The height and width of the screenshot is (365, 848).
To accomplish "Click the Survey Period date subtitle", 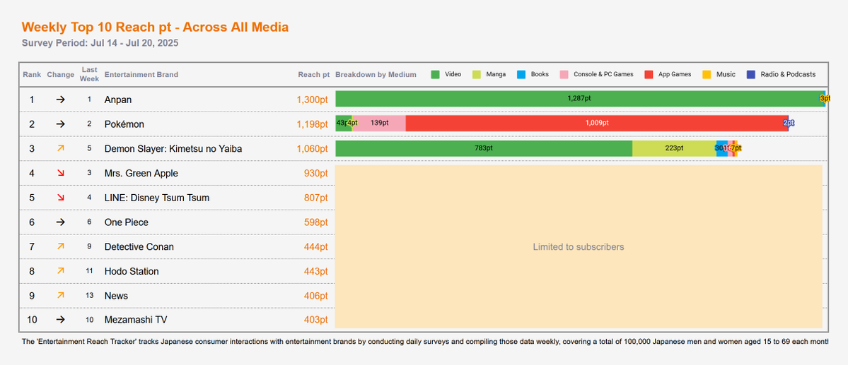I will pyautogui.click(x=100, y=42).
